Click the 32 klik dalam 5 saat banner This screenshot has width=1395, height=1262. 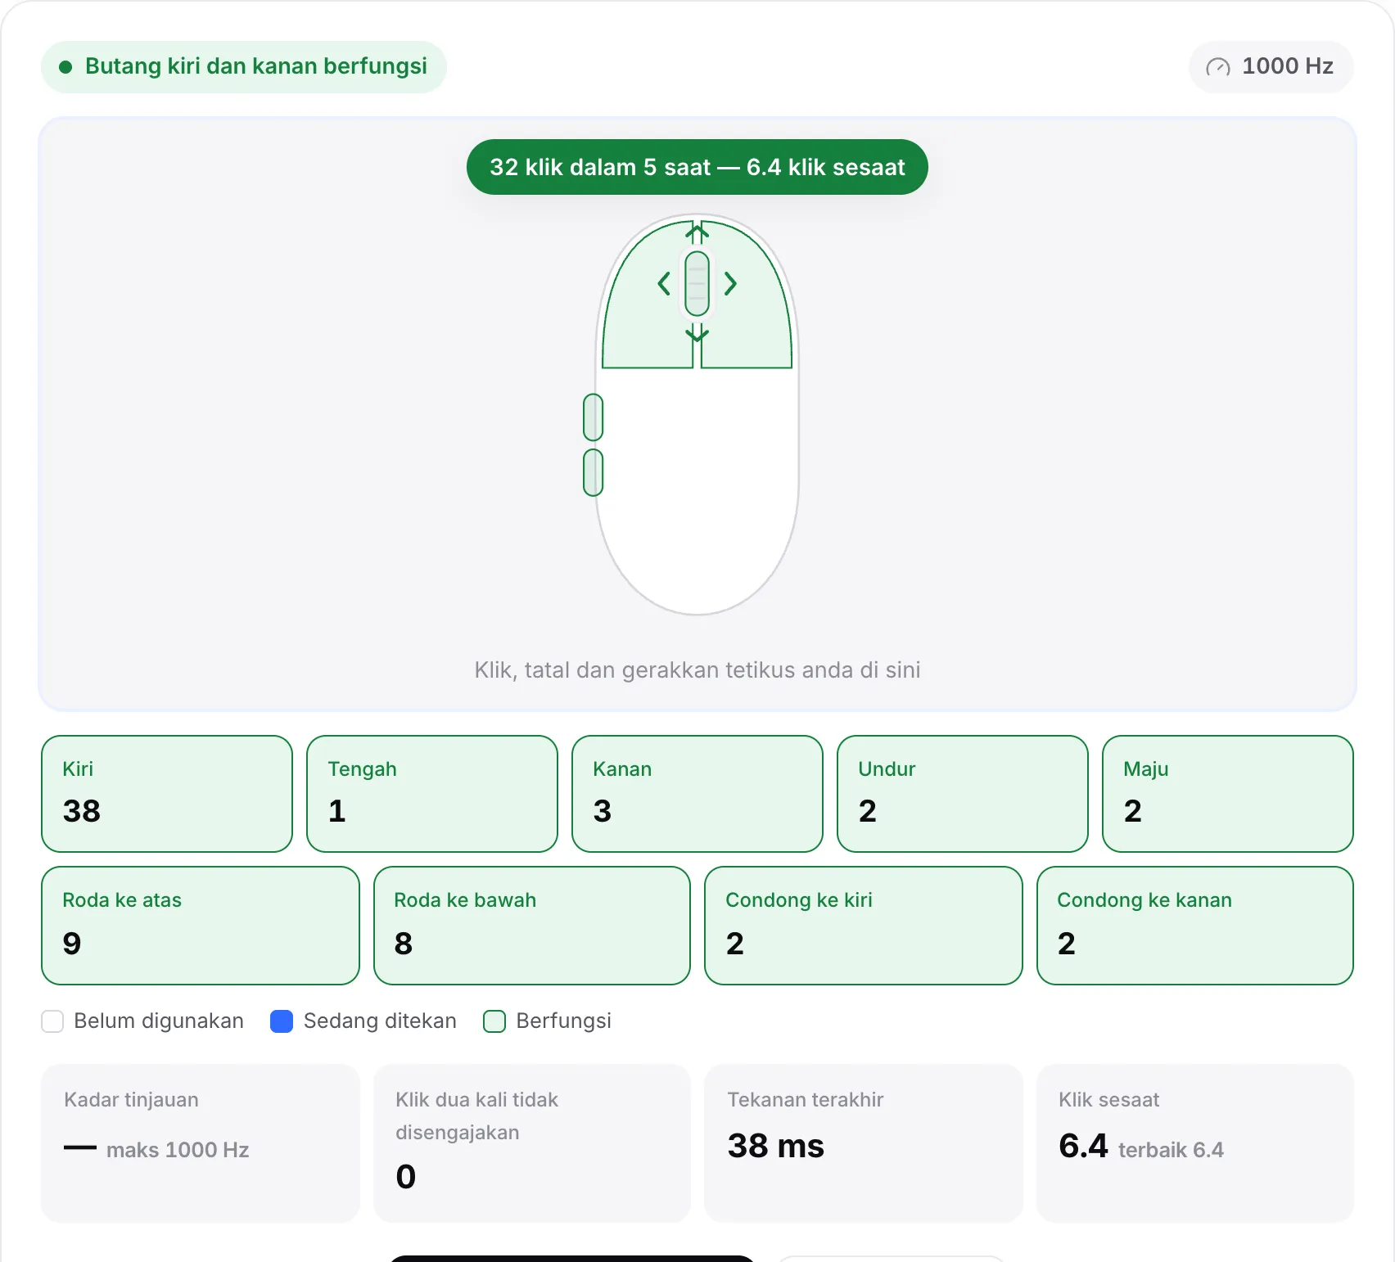(x=697, y=167)
